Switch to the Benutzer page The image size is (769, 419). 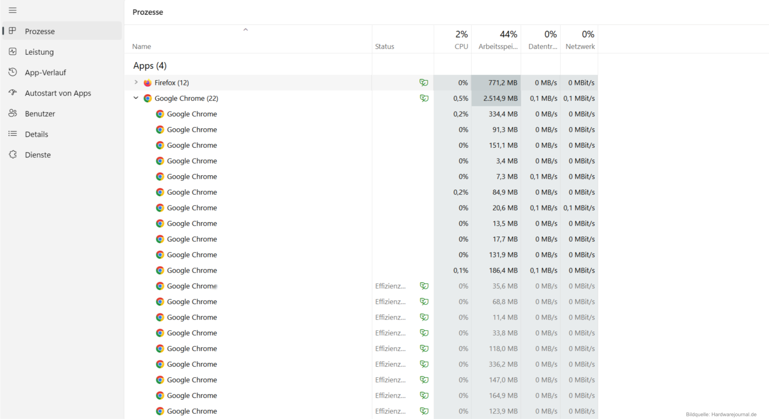click(62, 113)
